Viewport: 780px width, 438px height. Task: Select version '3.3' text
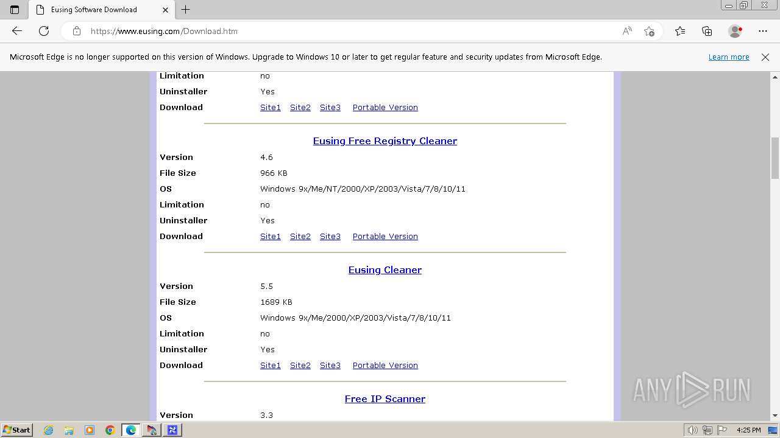[266, 415]
